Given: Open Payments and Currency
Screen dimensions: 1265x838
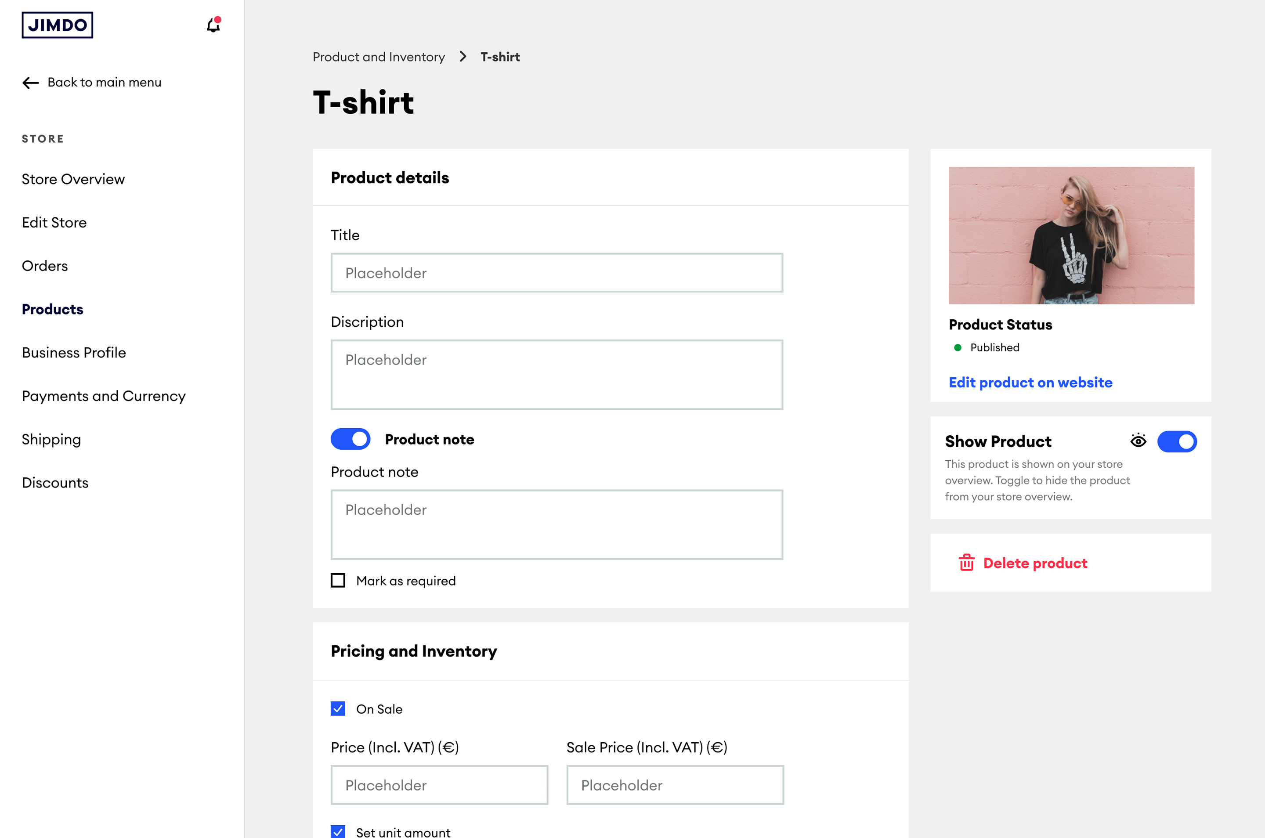Looking at the screenshot, I should click(104, 396).
